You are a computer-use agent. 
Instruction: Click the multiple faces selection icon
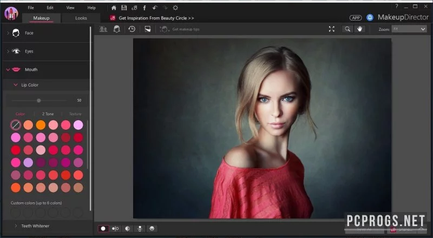pos(103,29)
